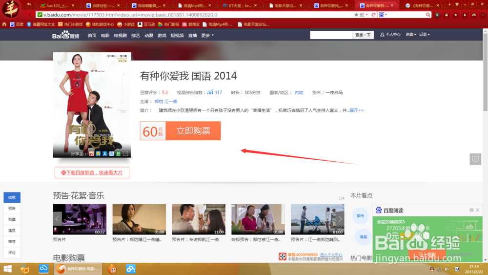
Task: Click the magnifier search icon in the browser search box
Action: [x=428, y=15]
